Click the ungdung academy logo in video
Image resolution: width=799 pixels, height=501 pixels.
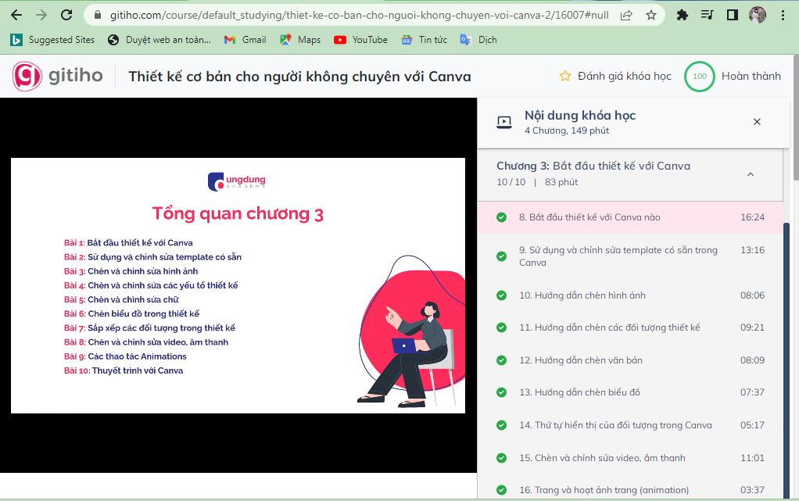pyautogui.click(x=236, y=181)
